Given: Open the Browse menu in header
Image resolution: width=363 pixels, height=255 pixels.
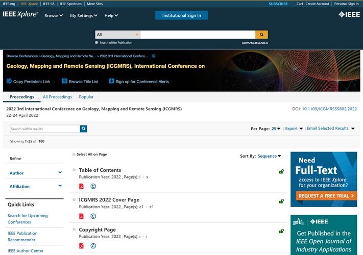Looking at the screenshot, I should click(54, 16).
